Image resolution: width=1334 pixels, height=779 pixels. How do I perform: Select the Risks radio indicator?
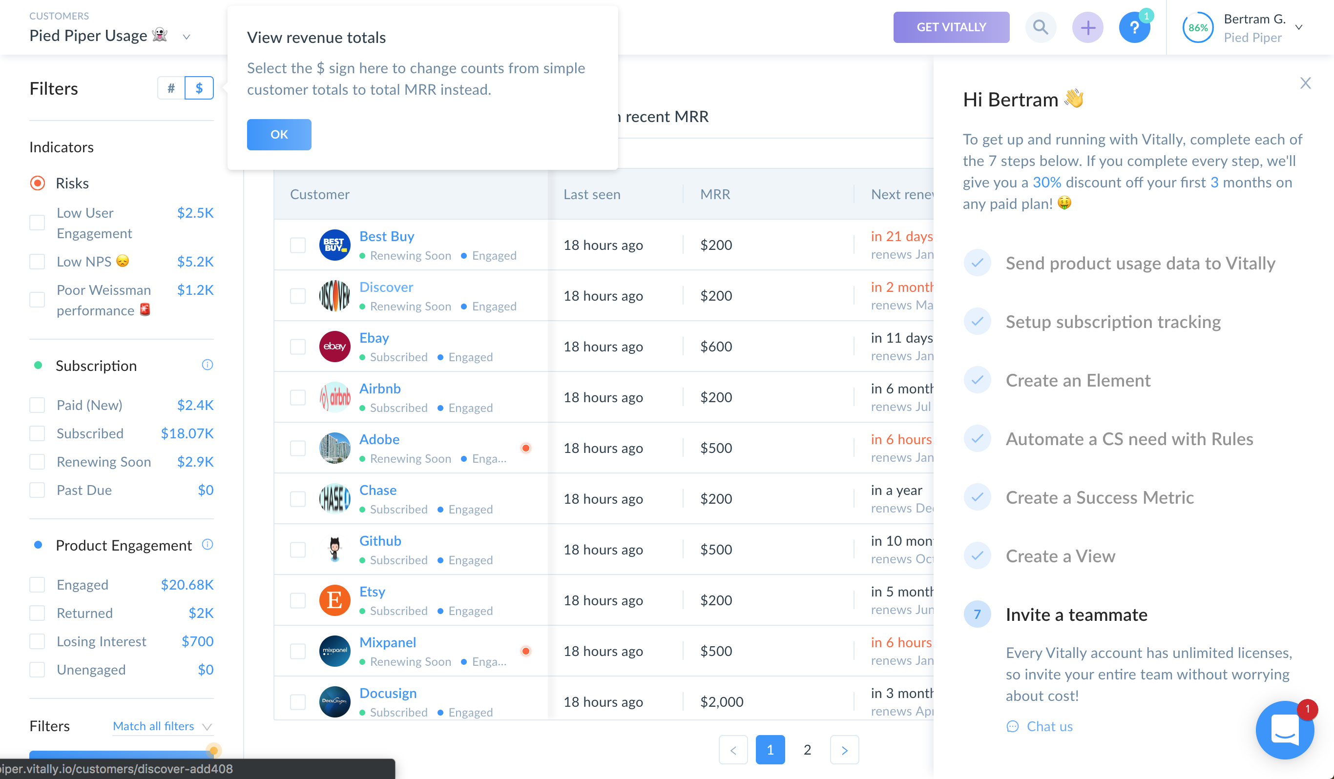[x=38, y=183]
